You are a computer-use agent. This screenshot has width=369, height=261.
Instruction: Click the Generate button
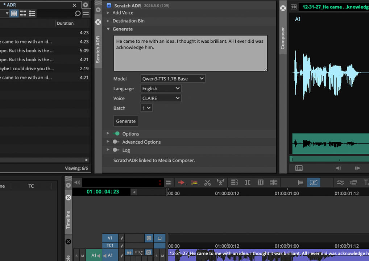pyautogui.click(x=126, y=121)
